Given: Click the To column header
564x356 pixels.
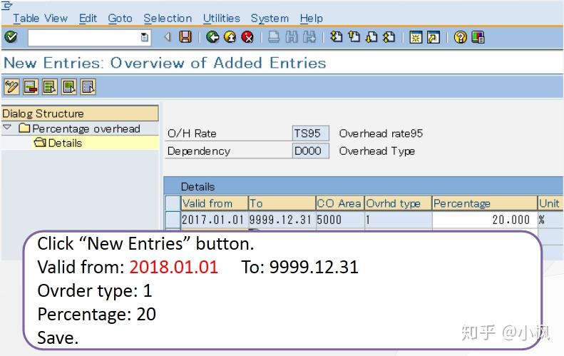Looking at the screenshot, I should pos(282,203).
